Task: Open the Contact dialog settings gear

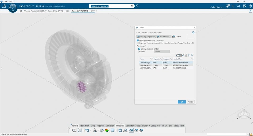Action: [193, 32]
